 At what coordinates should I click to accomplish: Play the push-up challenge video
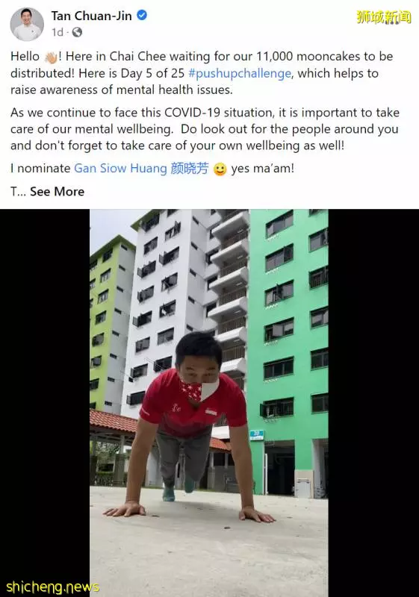pos(209,403)
